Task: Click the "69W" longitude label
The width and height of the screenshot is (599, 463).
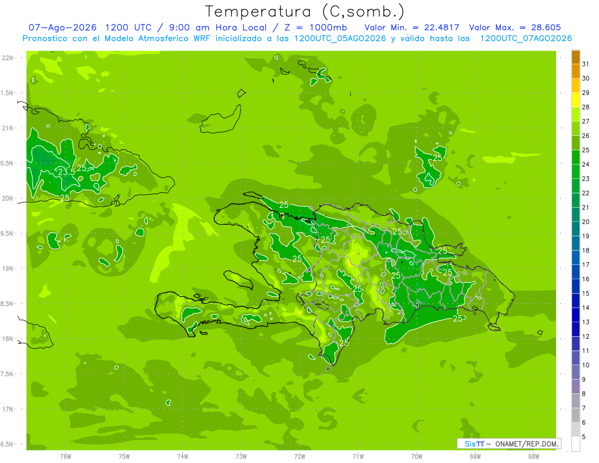Action: 475,457
